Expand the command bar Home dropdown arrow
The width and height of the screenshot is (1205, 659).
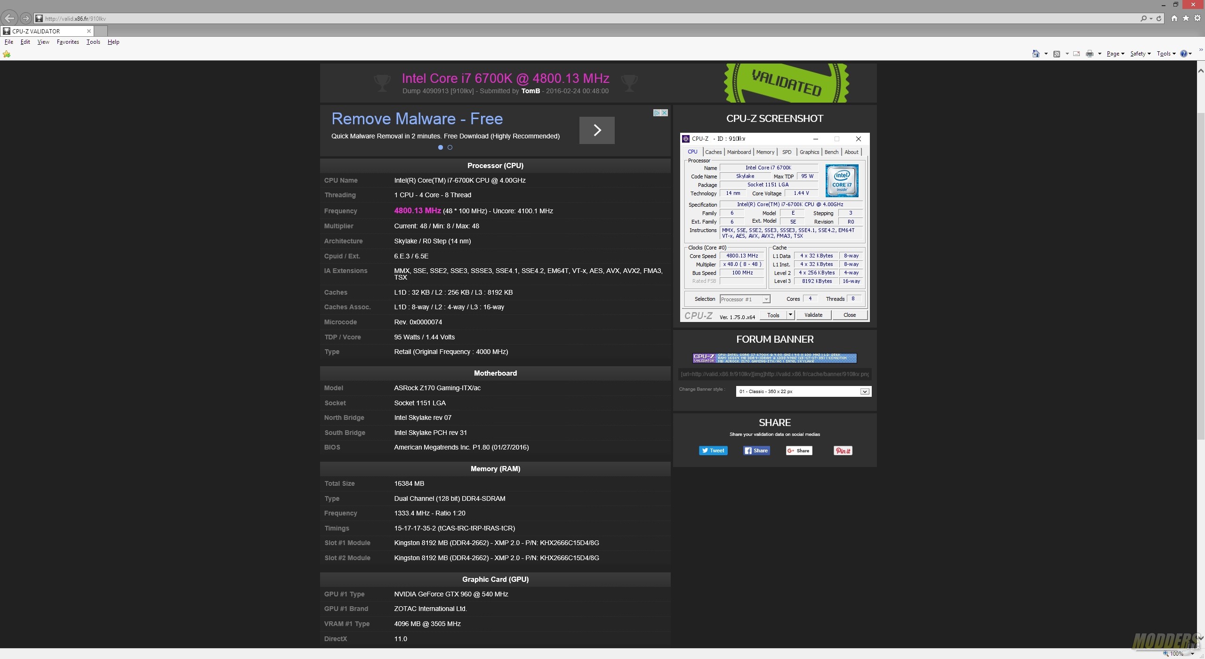1046,54
